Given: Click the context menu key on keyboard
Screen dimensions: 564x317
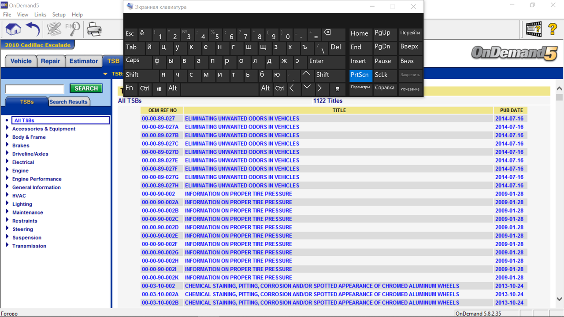Looking at the screenshot, I should pyautogui.click(x=337, y=89).
